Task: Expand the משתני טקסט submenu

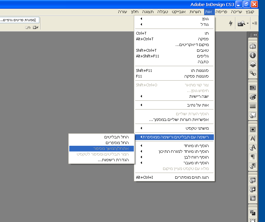Action: tap(174, 128)
